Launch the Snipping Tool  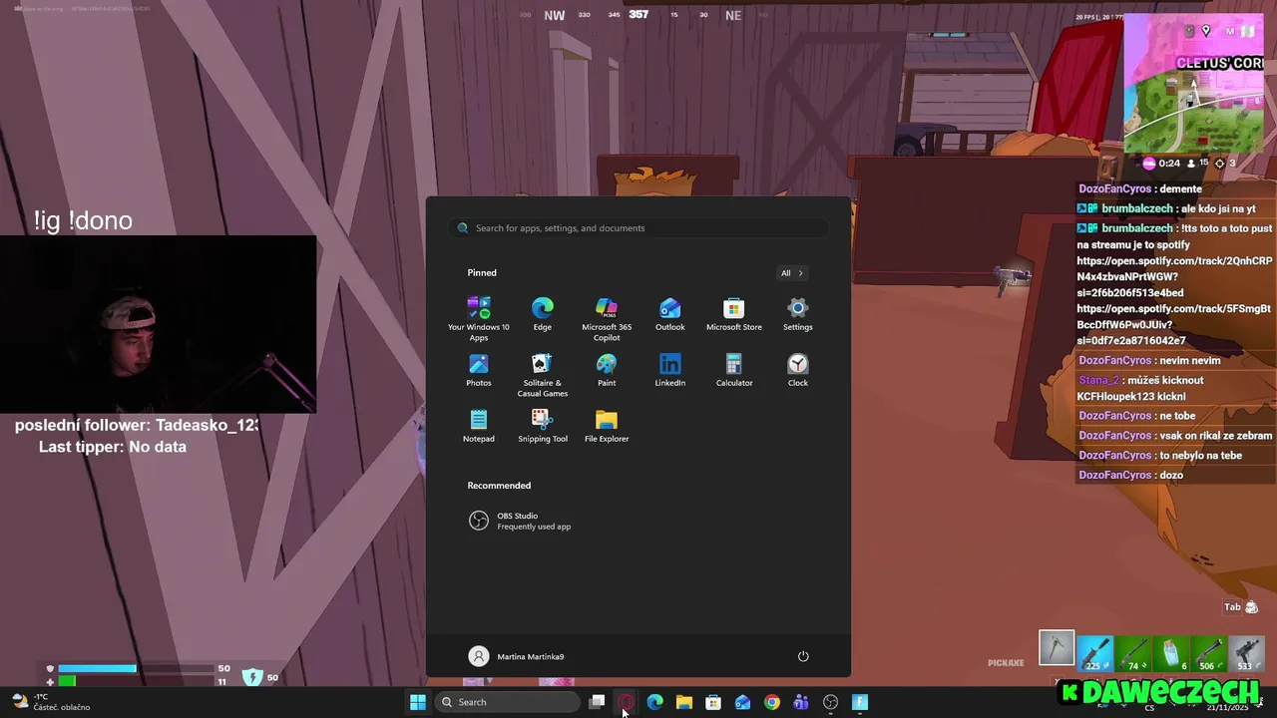coord(542,426)
